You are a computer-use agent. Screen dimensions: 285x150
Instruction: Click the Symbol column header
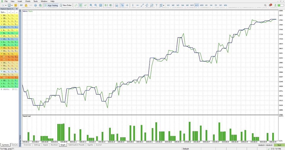4,12
